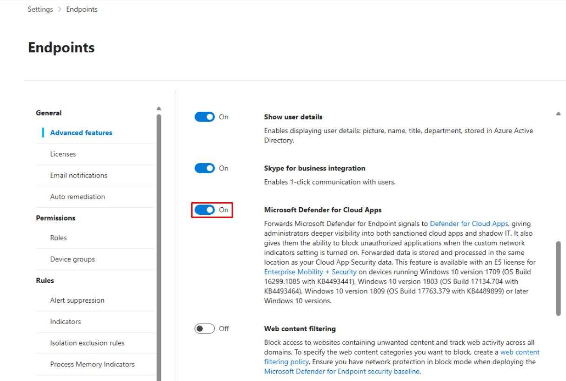The width and height of the screenshot is (566, 381).
Task: Enable the Web content filtering toggle
Action: [x=204, y=329]
